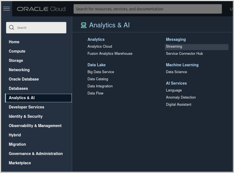Click the magnifier icon in sidebar search
The width and height of the screenshot is (234, 181).
click(x=12, y=28)
